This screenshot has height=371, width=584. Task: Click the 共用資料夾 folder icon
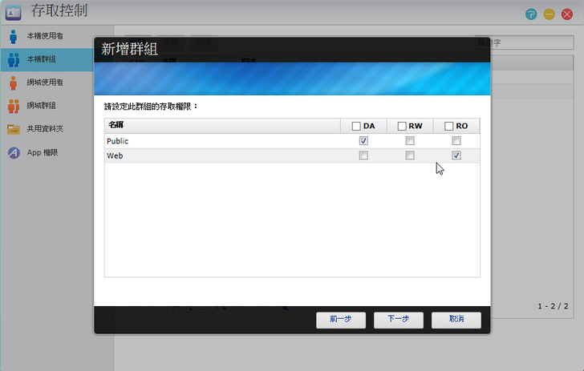point(14,129)
